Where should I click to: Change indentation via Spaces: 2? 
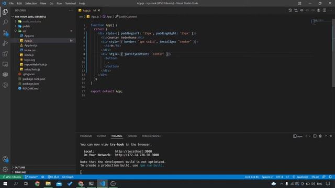click(267, 177)
